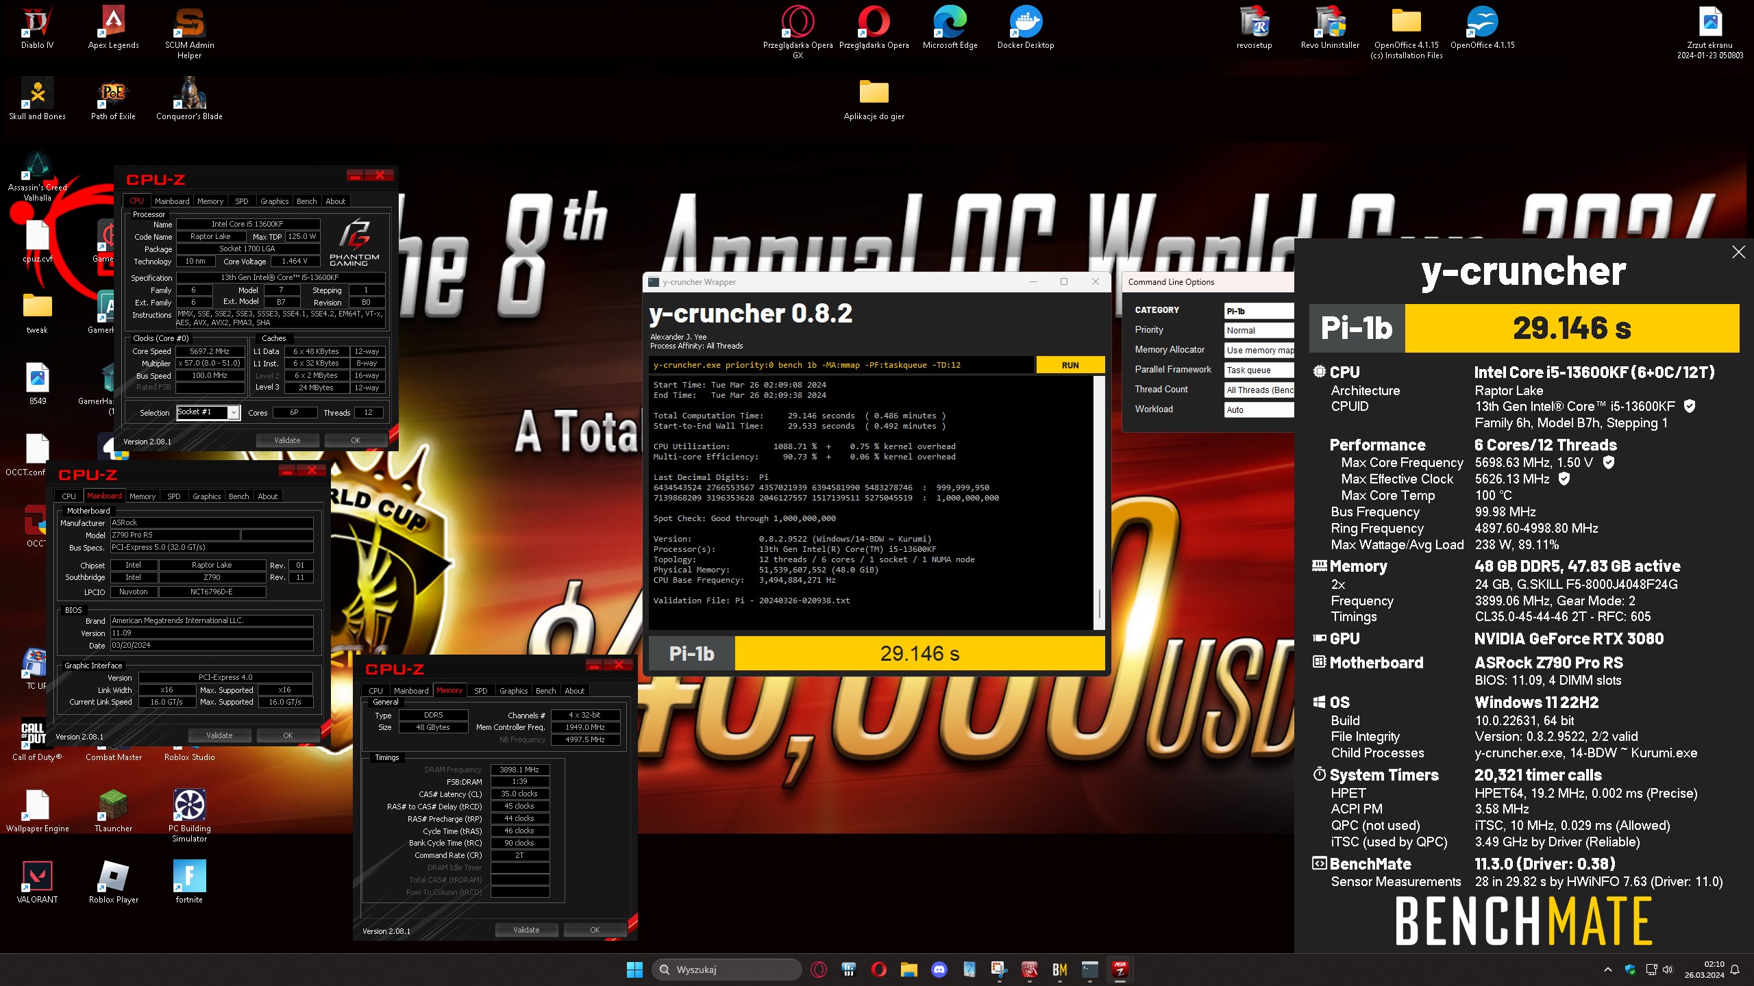Open the Priority Normal dropdown
The width and height of the screenshot is (1754, 986).
click(1259, 331)
